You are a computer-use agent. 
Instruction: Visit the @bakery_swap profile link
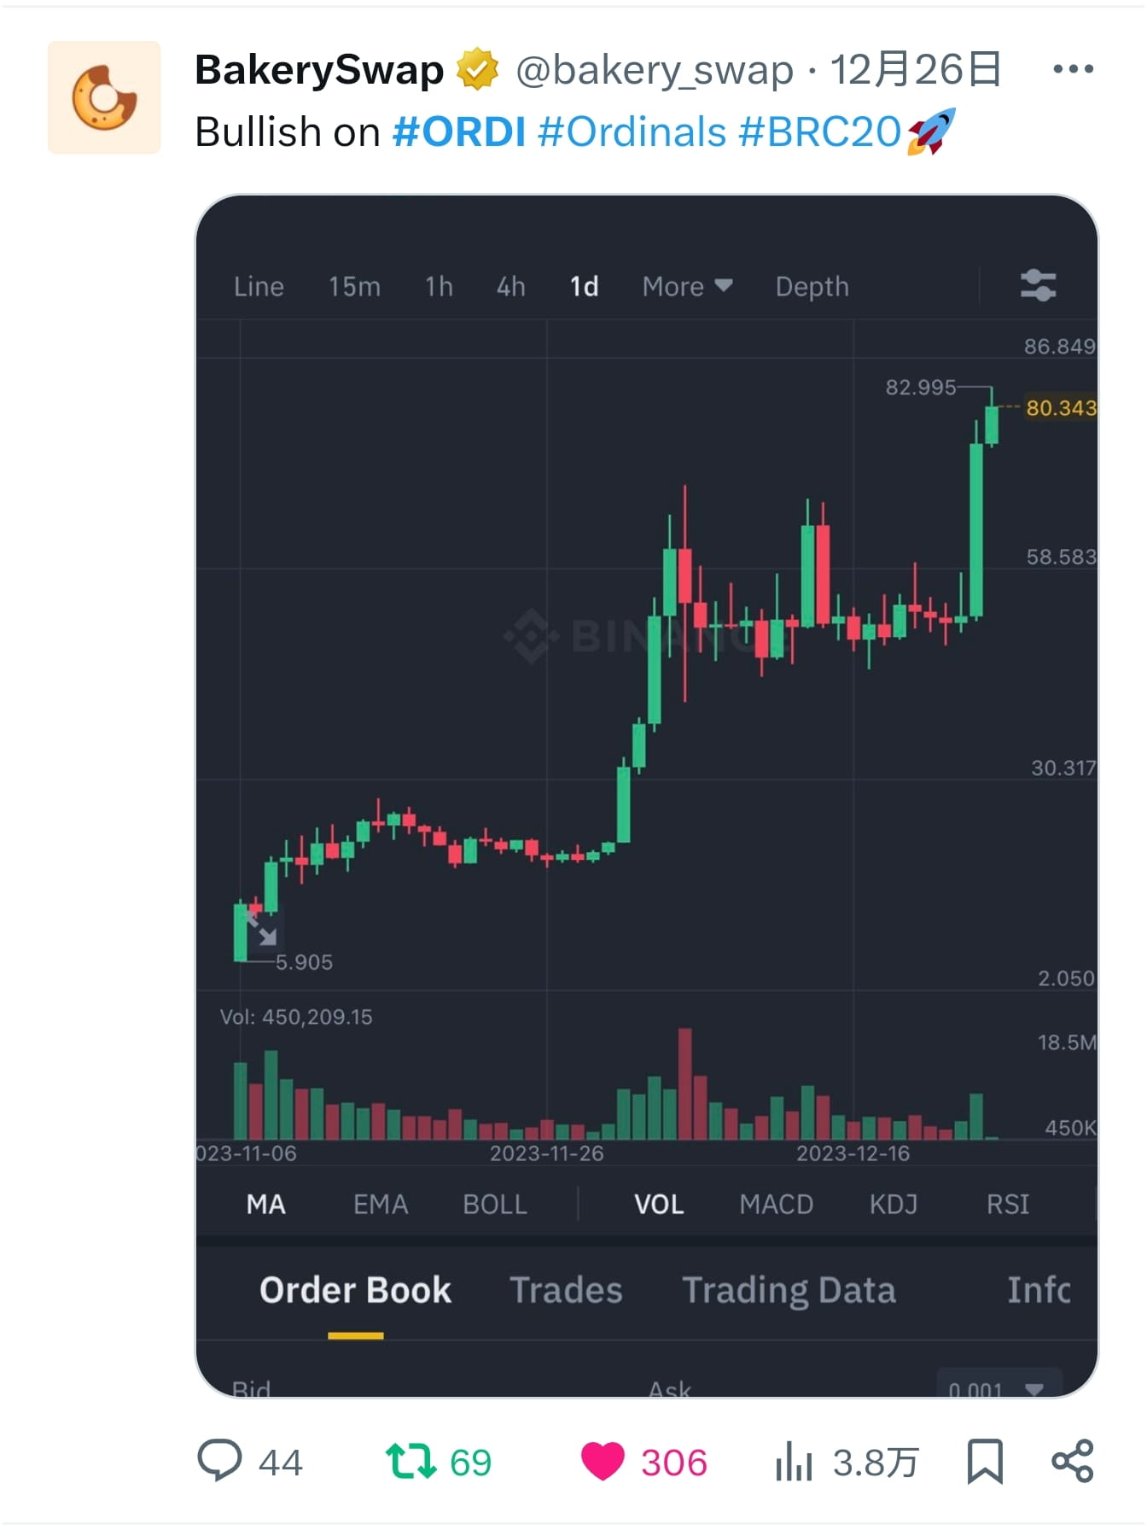(x=651, y=70)
